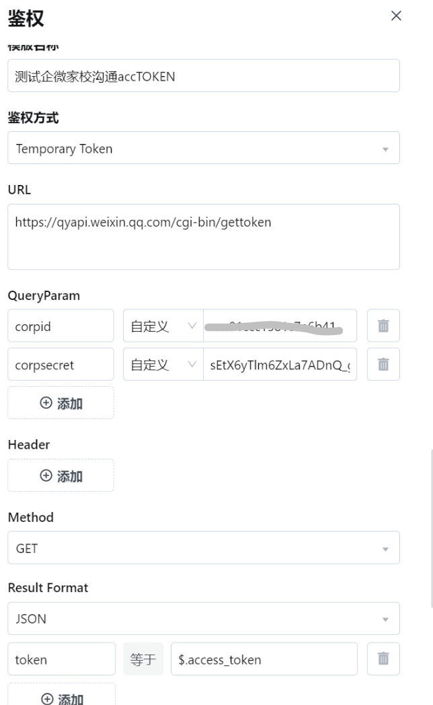
Task: Edit the token variable name field
Action: click(62, 659)
